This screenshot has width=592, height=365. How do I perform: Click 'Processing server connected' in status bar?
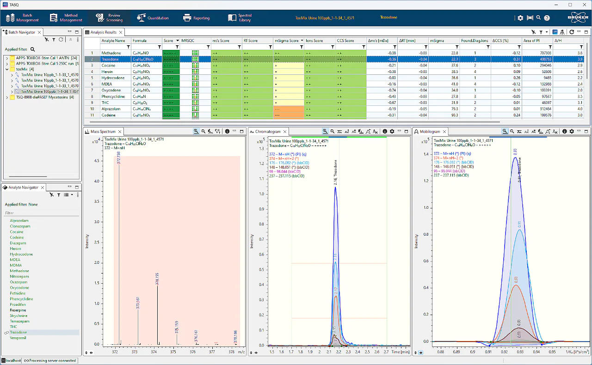point(50,360)
